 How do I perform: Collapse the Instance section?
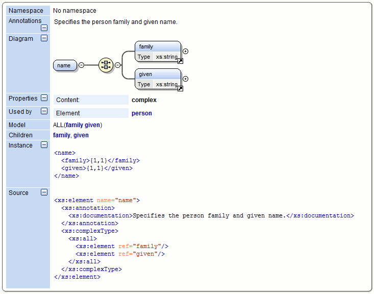coord(44,145)
